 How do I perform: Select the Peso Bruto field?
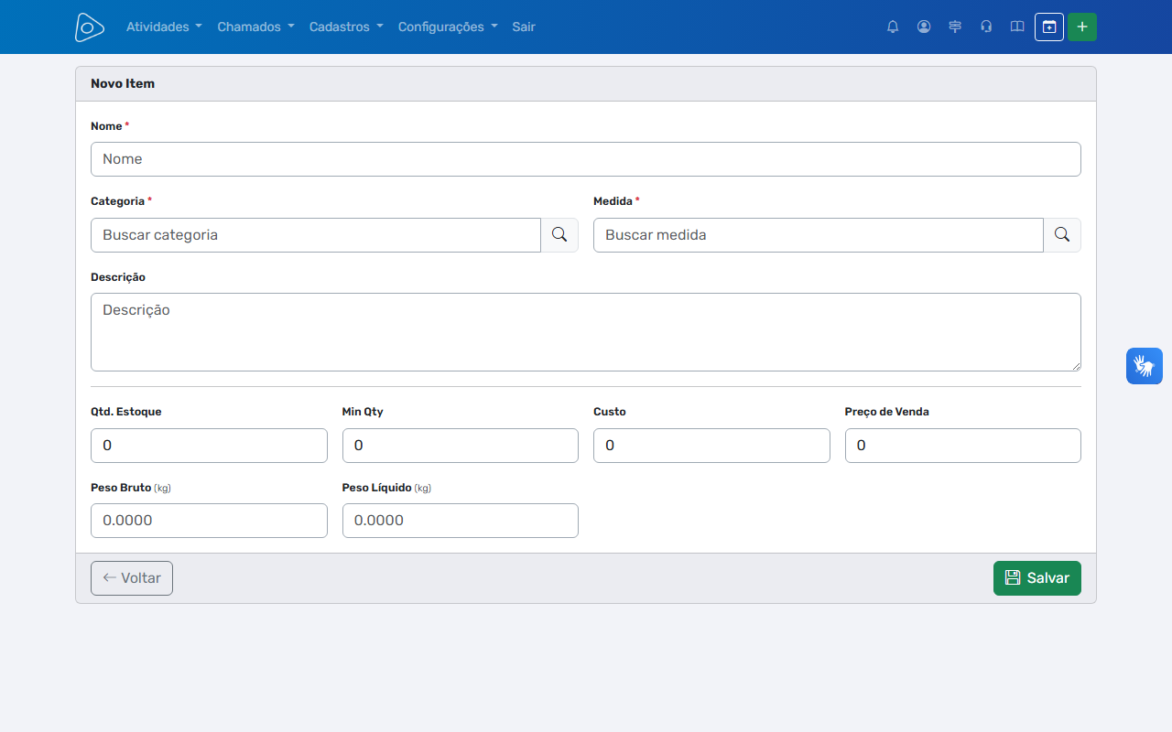209,521
